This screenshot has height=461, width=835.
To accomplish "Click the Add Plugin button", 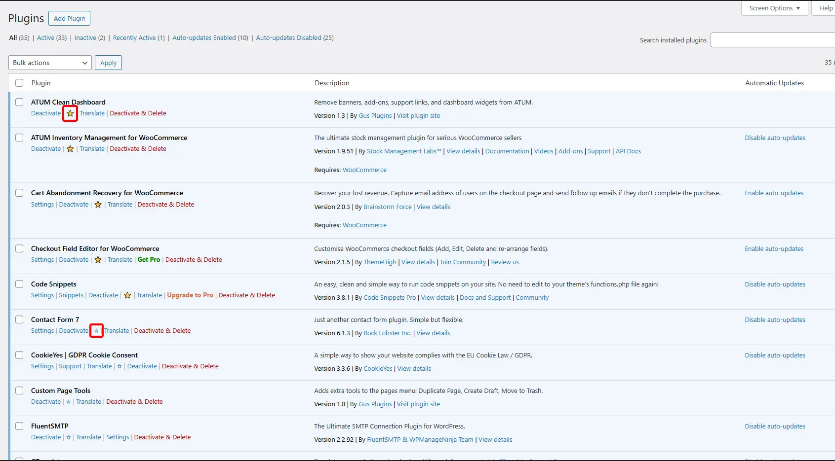I will pos(69,18).
